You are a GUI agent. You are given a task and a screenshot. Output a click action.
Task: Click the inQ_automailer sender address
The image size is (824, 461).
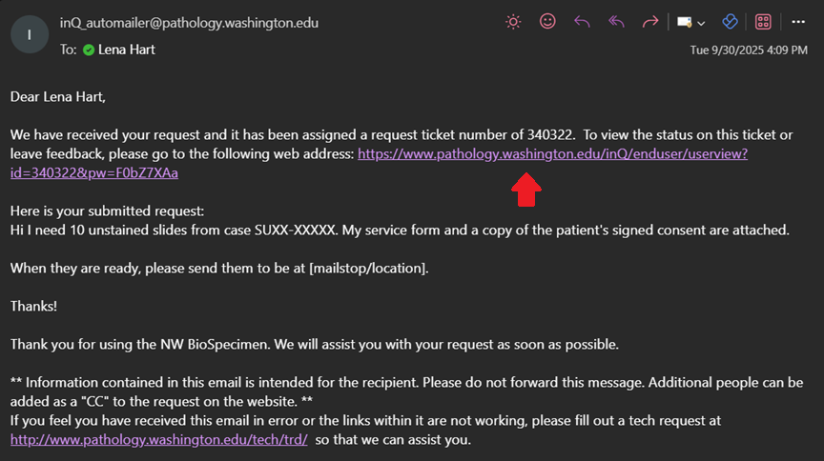189,22
